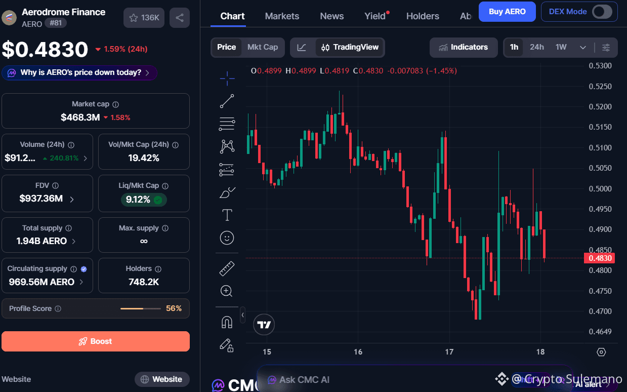Select the pattern drawing tool
This screenshot has width=627, height=392.
coord(227,146)
